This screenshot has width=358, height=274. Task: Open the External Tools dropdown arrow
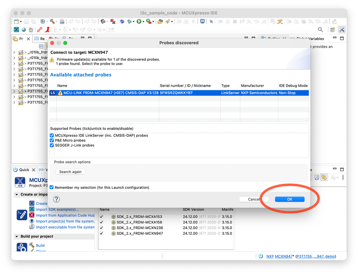153,22
